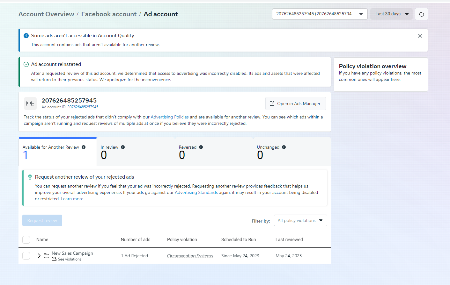
Task: Click the Name column header
Action: (42, 239)
